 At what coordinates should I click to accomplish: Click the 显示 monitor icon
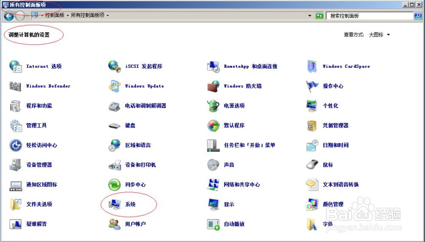(213, 204)
